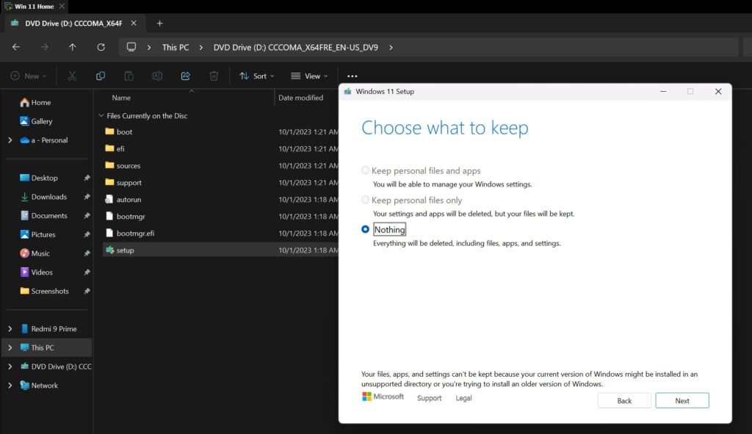
Task: Open the Share icon in the toolbar
Action: [185, 76]
